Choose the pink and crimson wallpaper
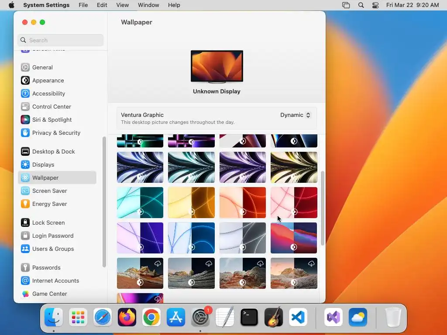447x335 pixels. pos(294,202)
